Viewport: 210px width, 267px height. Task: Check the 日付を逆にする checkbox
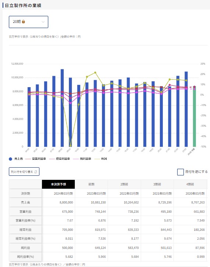181,172
